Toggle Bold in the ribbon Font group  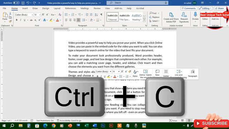coord(17,20)
